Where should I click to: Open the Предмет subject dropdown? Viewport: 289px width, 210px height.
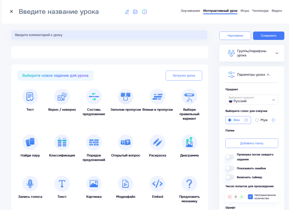[251, 99]
